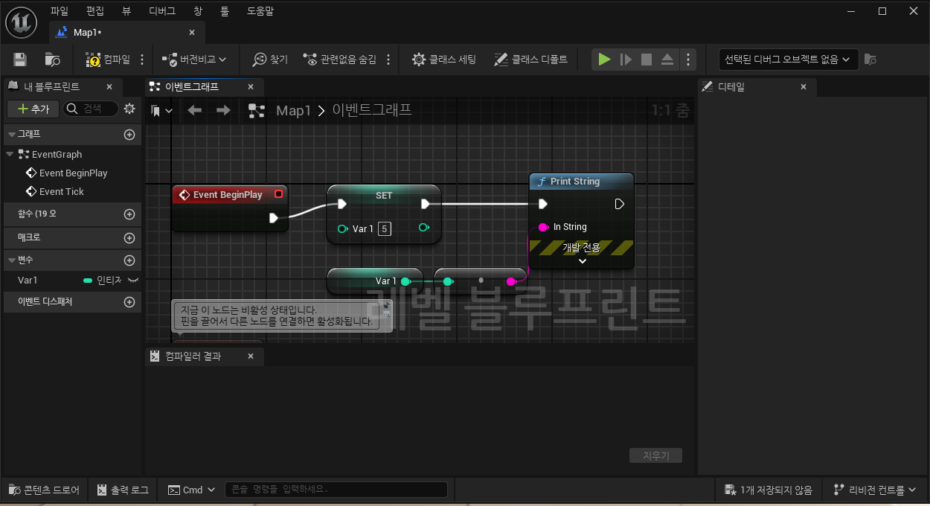Compile the blueprint with 컴파일 button
This screenshot has width=930, height=506.
[108, 60]
